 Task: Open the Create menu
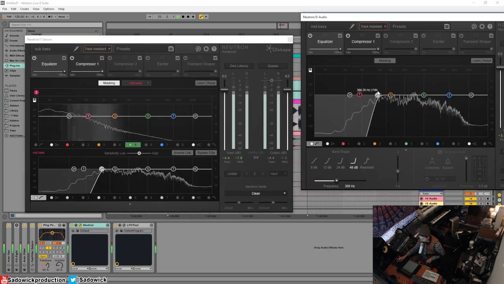pyautogui.click(x=24, y=9)
